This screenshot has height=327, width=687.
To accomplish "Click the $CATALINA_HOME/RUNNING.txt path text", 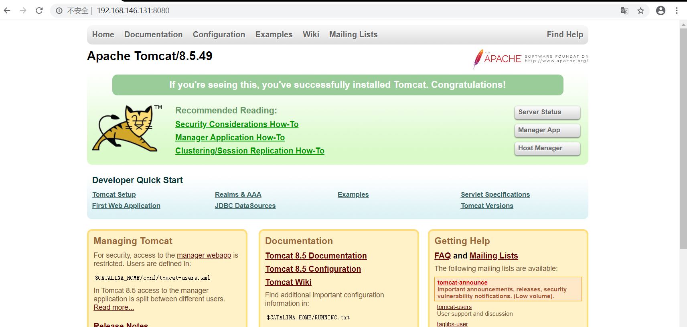I will 308,317.
